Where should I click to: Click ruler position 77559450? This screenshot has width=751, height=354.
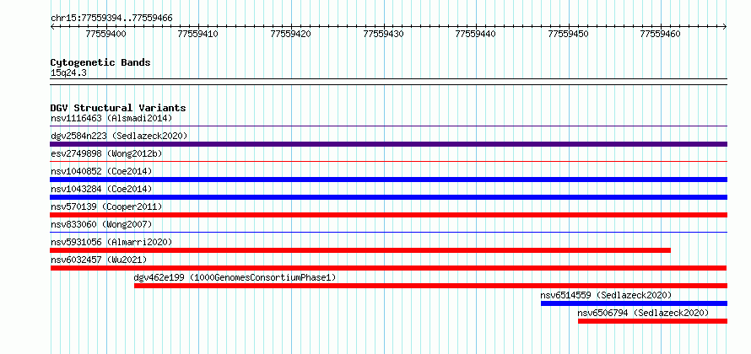pos(568,34)
